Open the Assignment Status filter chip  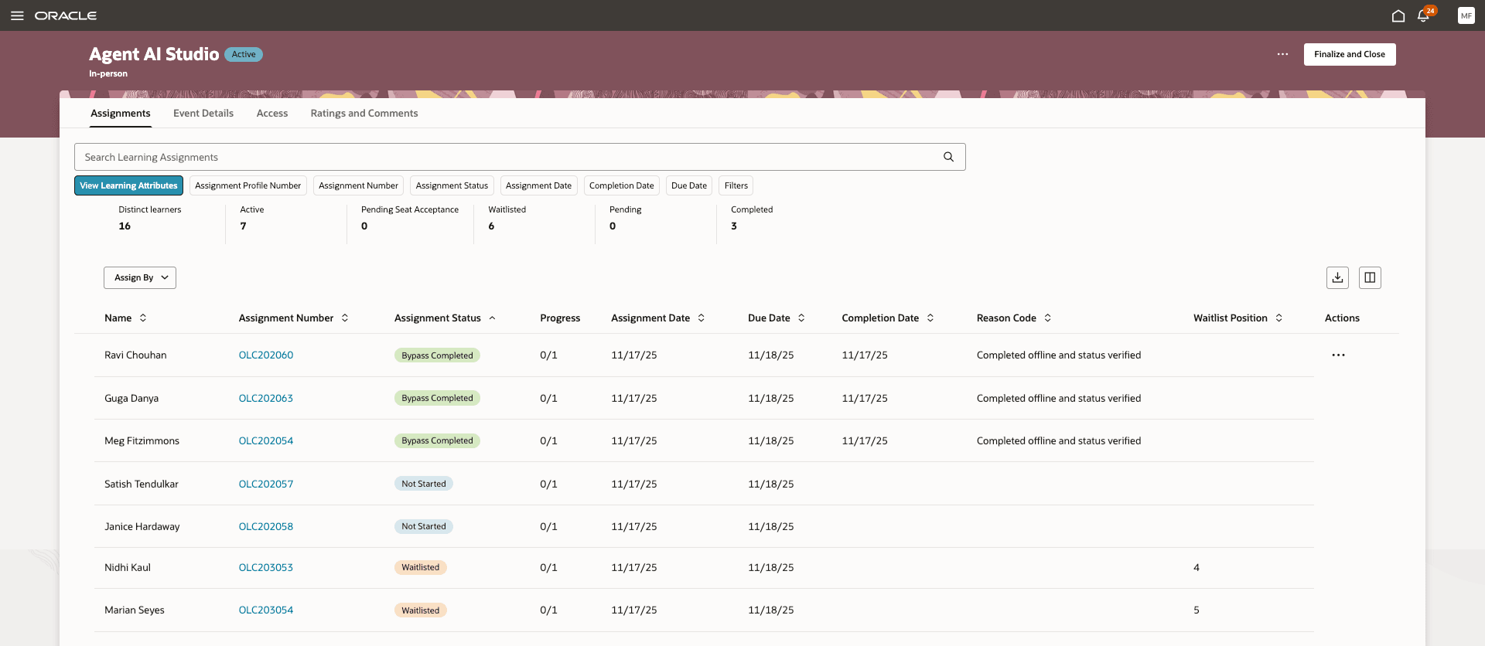point(452,185)
